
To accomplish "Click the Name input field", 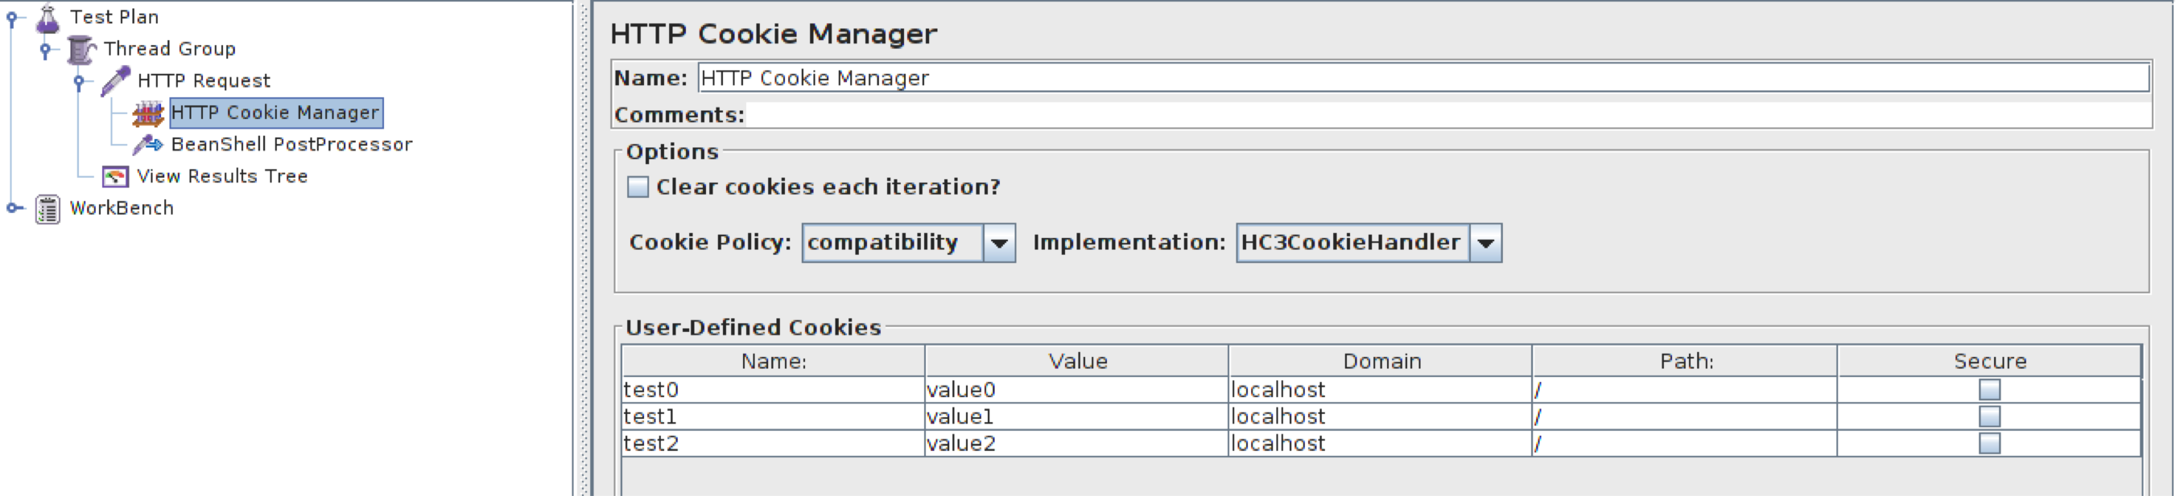I will [x=1423, y=79].
